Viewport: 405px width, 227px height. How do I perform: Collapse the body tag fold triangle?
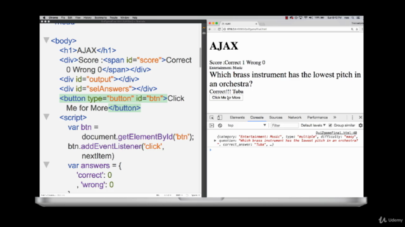(x=46, y=40)
